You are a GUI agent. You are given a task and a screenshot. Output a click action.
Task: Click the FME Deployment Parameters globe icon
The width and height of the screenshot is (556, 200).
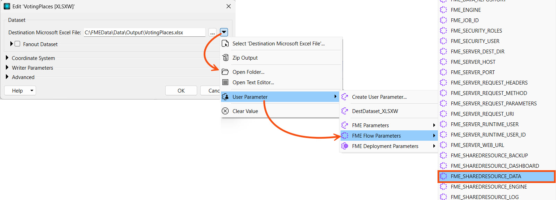pyautogui.click(x=345, y=146)
